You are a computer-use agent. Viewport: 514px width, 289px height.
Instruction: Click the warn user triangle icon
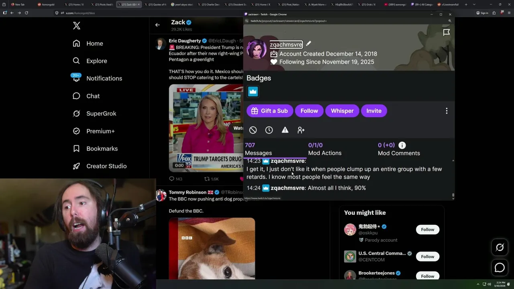coord(285,130)
